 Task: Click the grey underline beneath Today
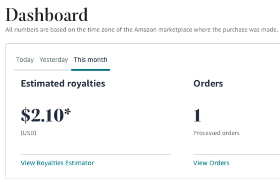tap(25, 70)
